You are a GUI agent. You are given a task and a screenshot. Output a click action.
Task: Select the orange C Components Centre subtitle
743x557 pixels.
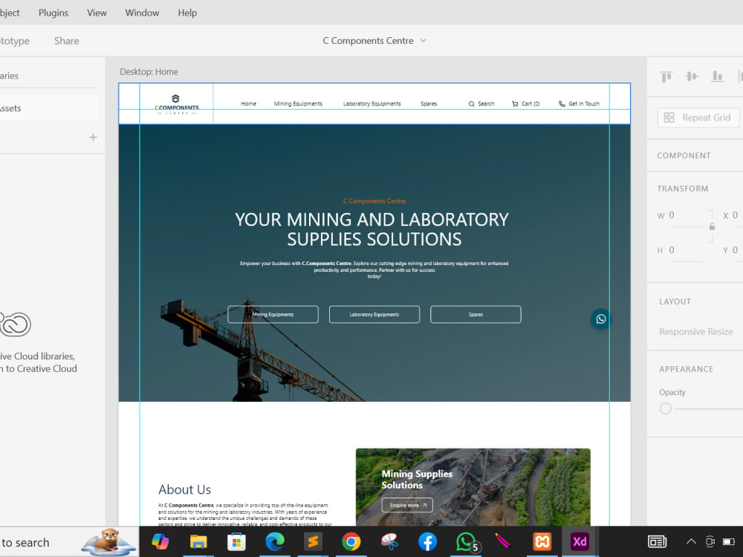pos(374,201)
